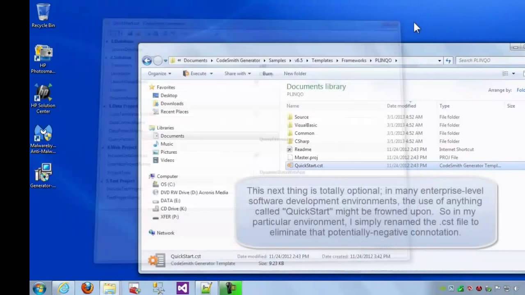525x295 pixels.
Task: Open HP Photosmart desktop shortcut
Action: pos(43,59)
